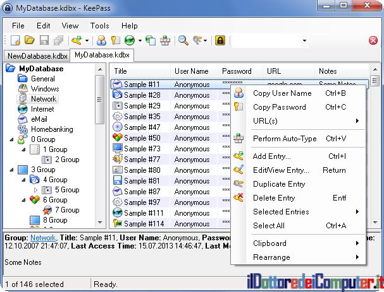This screenshot has width=384, height=292.
Task: Choose Copy Password in context menu
Action: tap(299, 107)
